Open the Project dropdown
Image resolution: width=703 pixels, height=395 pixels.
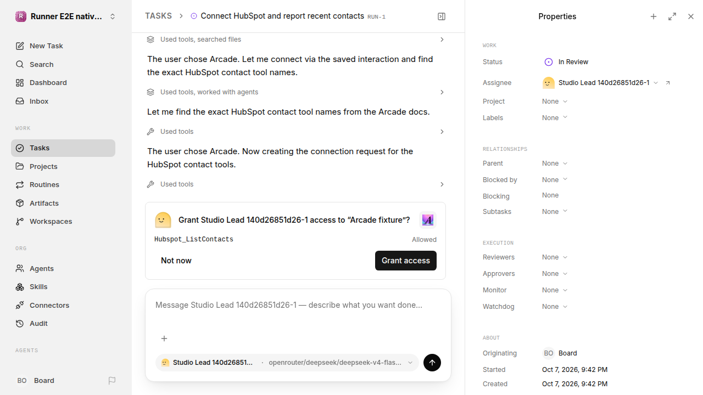555,101
